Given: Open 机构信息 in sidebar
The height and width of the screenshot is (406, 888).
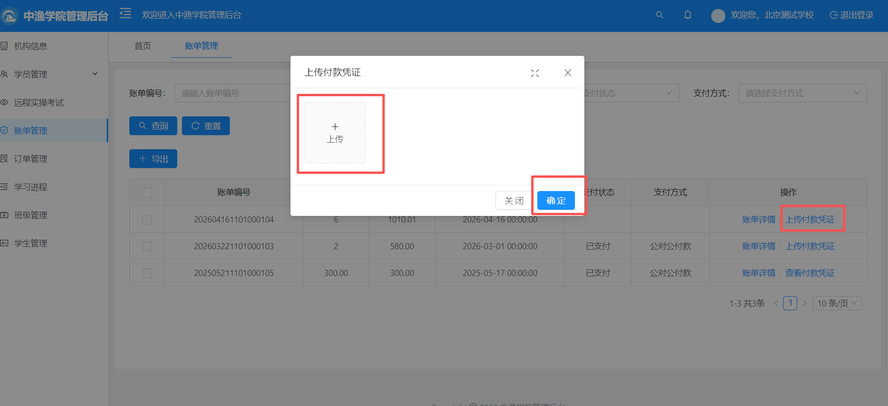Looking at the screenshot, I should (x=54, y=46).
